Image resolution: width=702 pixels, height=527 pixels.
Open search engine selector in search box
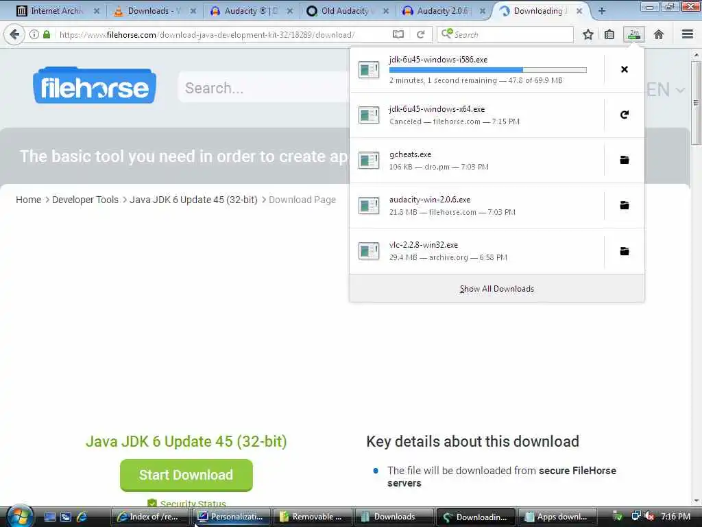[447, 34]
